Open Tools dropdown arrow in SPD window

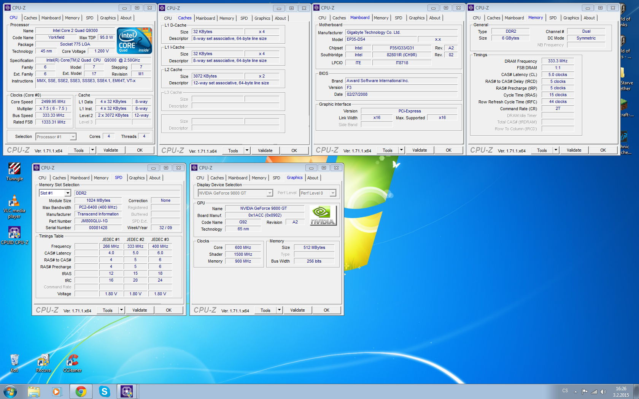121,310
